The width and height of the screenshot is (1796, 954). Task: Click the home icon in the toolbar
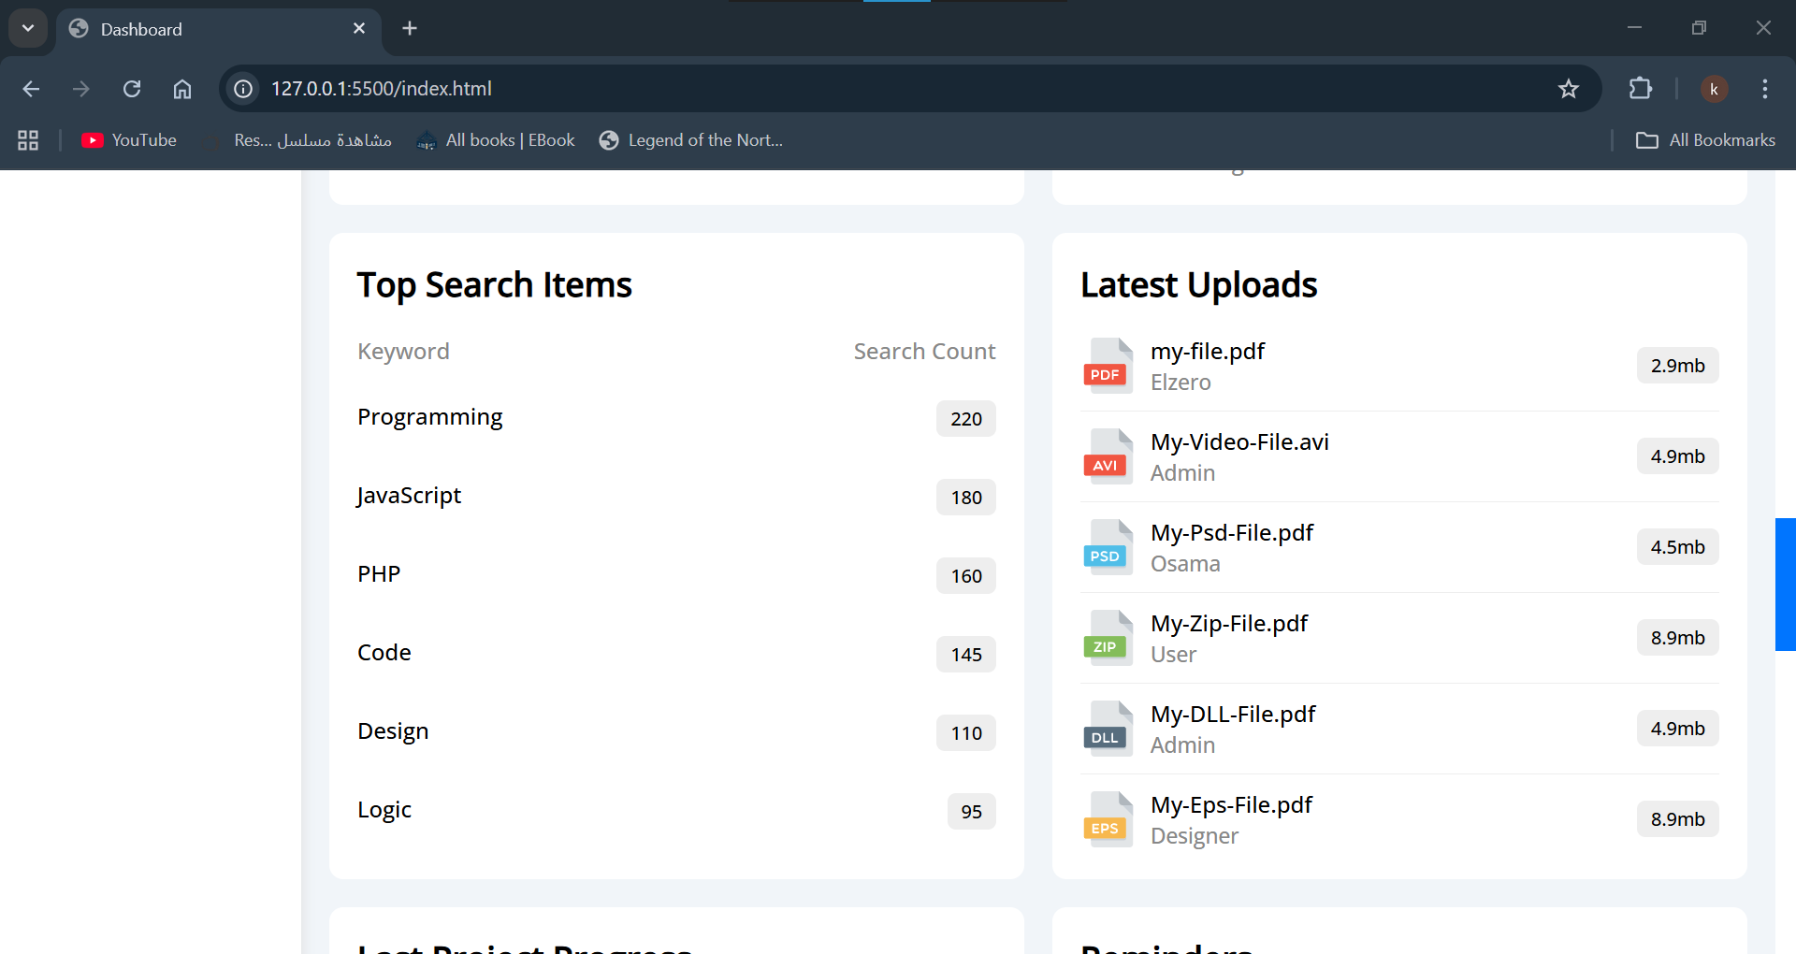pos(182,89)
